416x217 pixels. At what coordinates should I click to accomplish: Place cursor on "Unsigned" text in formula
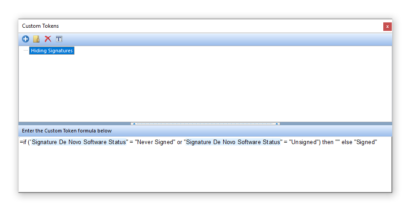pos(304,143)
